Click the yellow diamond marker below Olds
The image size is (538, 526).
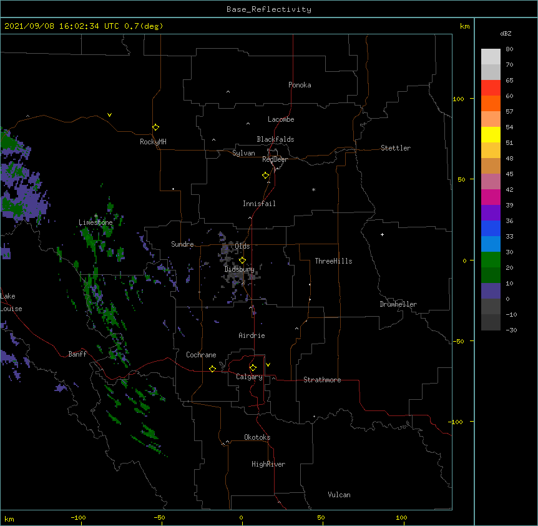point(242,261)
